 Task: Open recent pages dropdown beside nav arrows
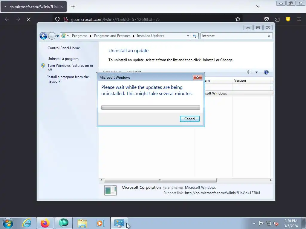[x=58, y=36]
